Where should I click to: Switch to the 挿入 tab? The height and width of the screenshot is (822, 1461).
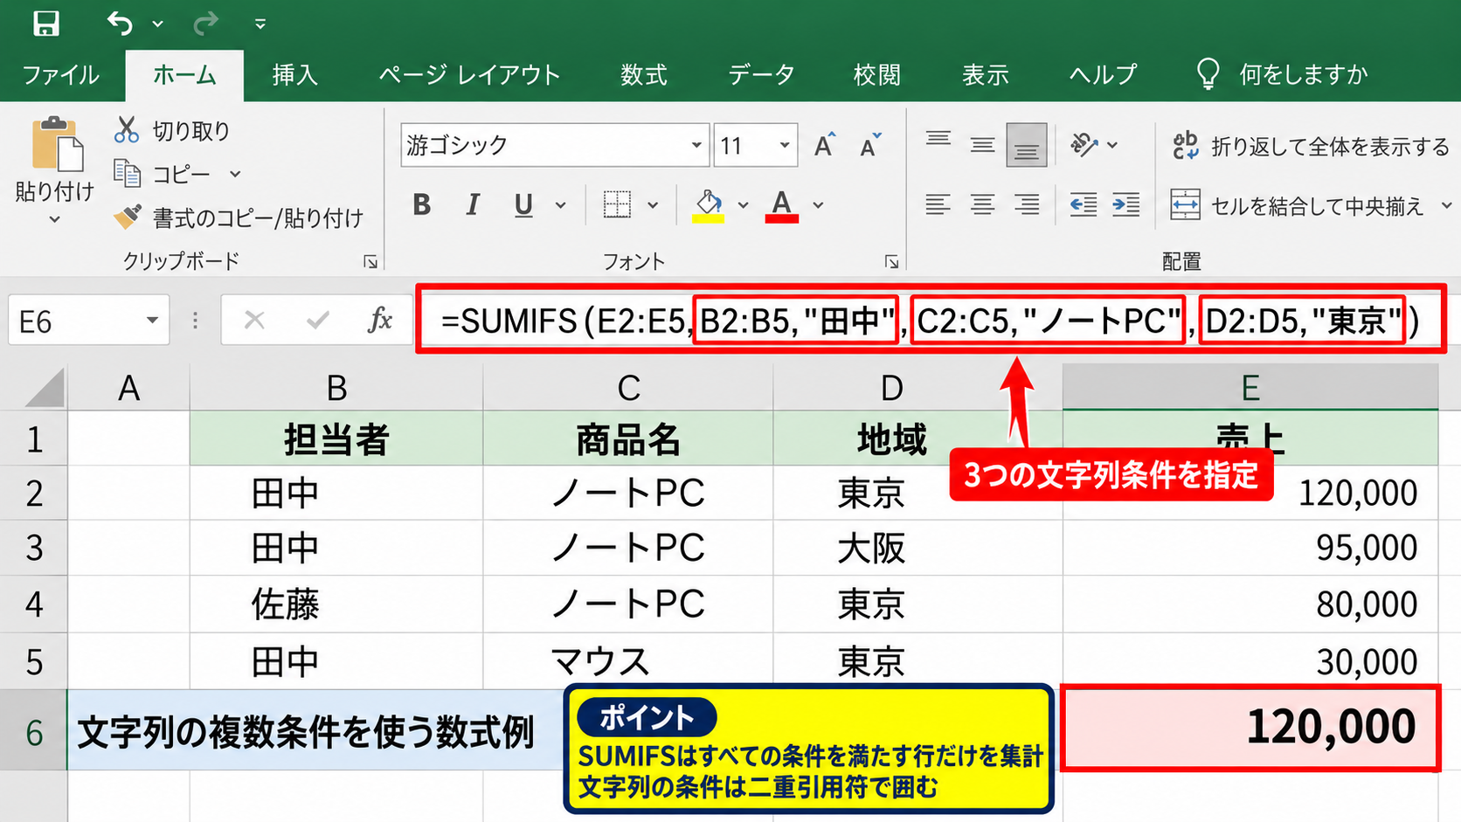tap(294, 75)
